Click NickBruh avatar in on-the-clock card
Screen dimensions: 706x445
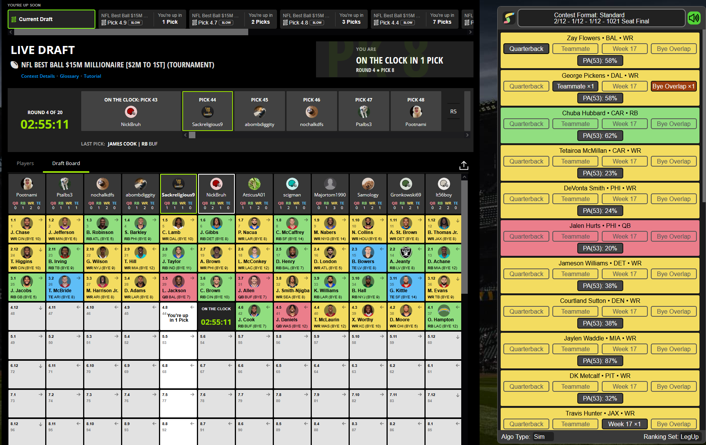tap(131, 112)
